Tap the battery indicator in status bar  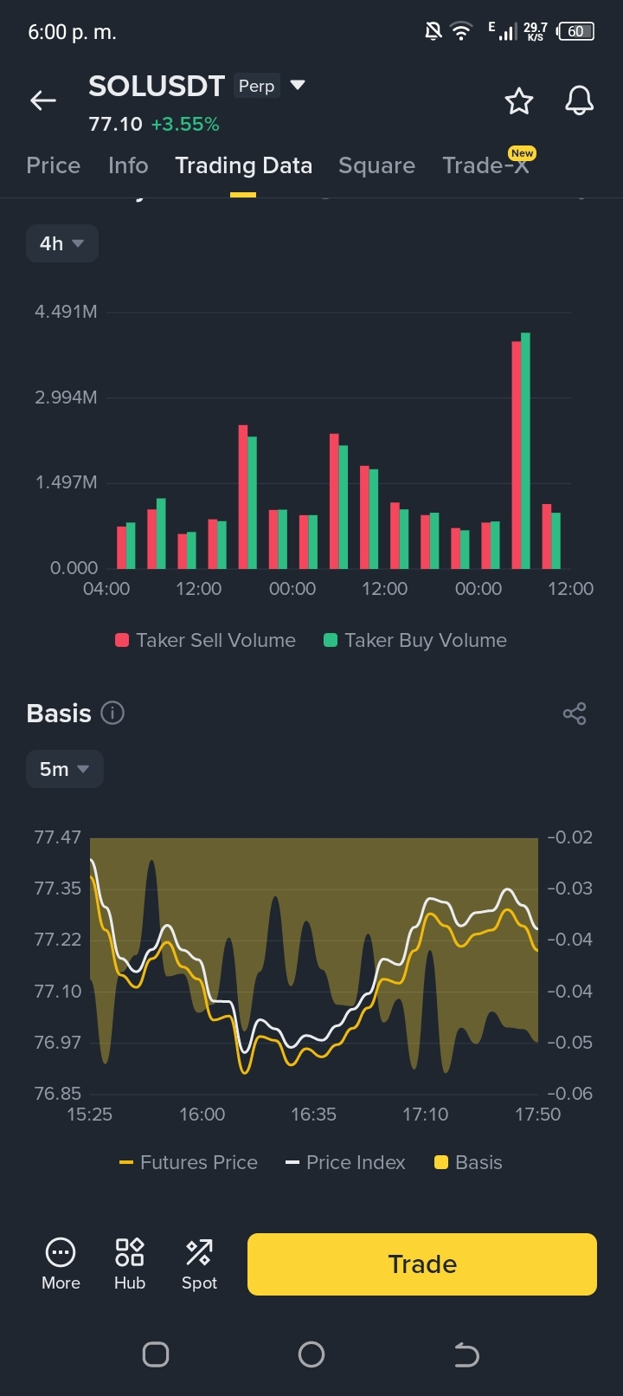(576, 31)
